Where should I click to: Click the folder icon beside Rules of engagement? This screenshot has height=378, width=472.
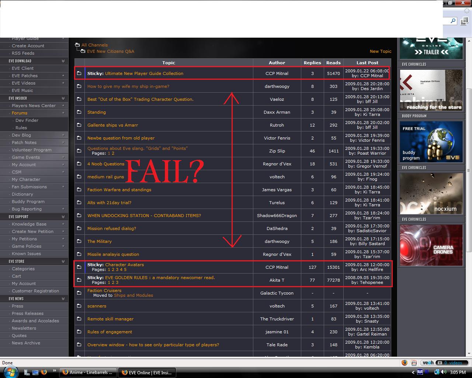pos(79,332)
